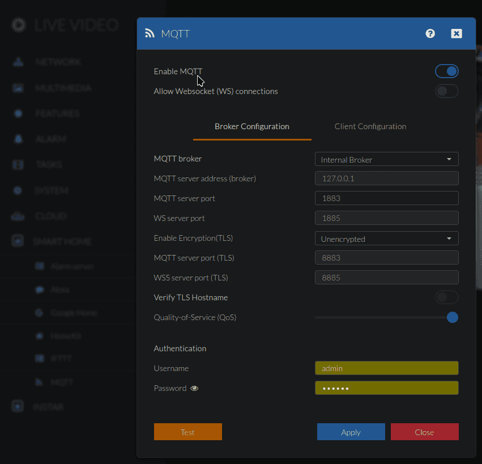The image size is (482, 464).
Task: Select the Broker Configuration tab
Action: point(252,127)
